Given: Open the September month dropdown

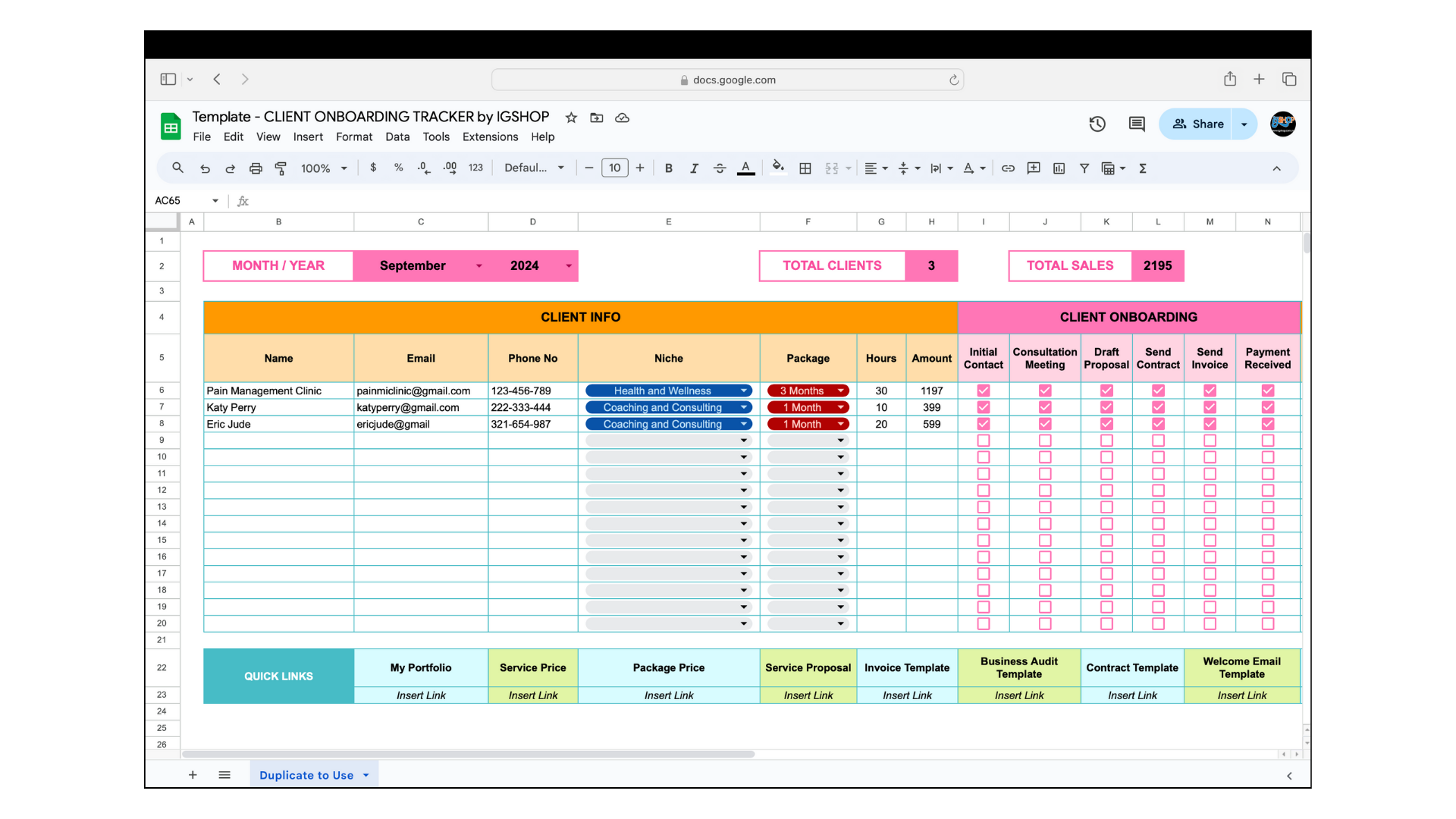Looking at the screenshot, I should tap(479, 266).
